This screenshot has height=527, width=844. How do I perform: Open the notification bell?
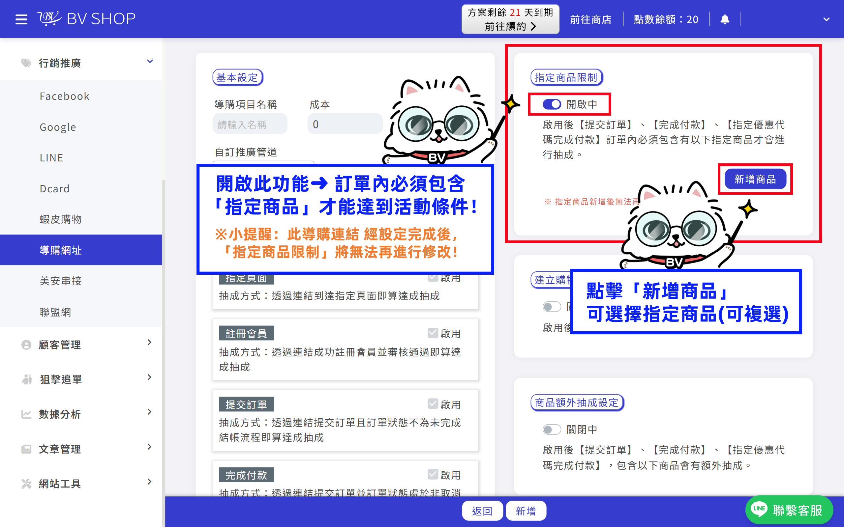click(x=725, y=19)
